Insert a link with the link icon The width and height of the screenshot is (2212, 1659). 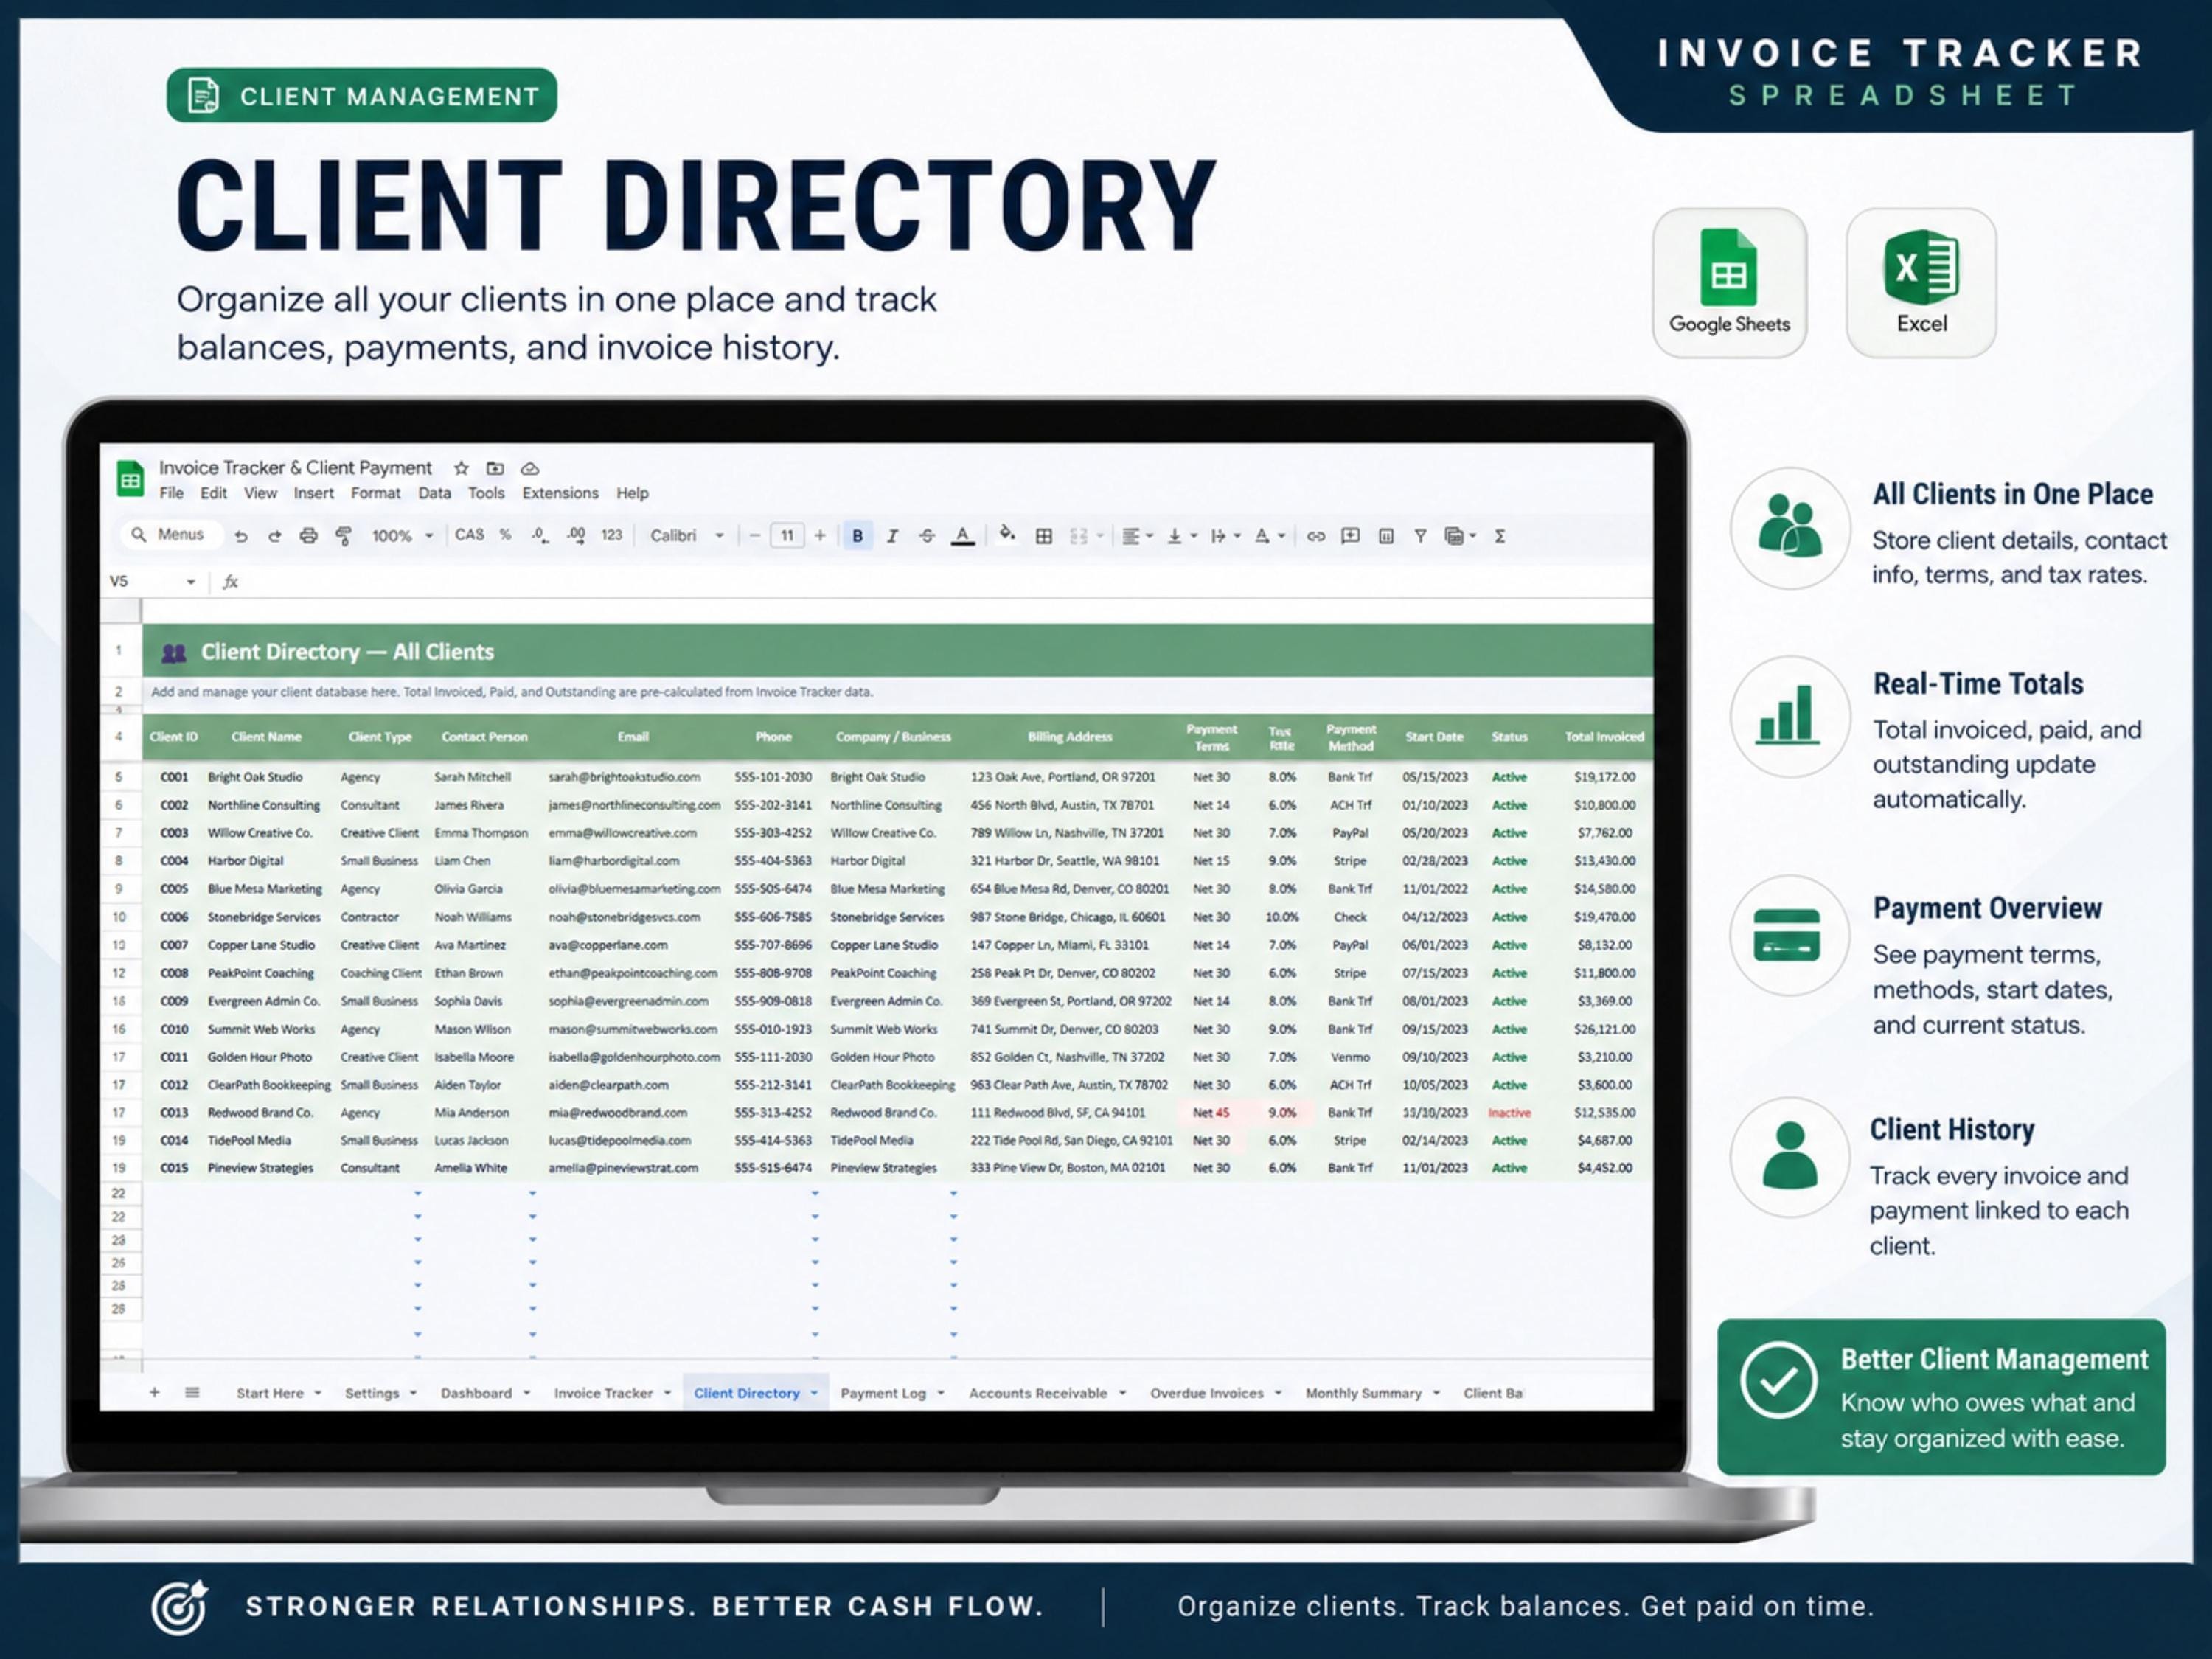[1316, 536]
